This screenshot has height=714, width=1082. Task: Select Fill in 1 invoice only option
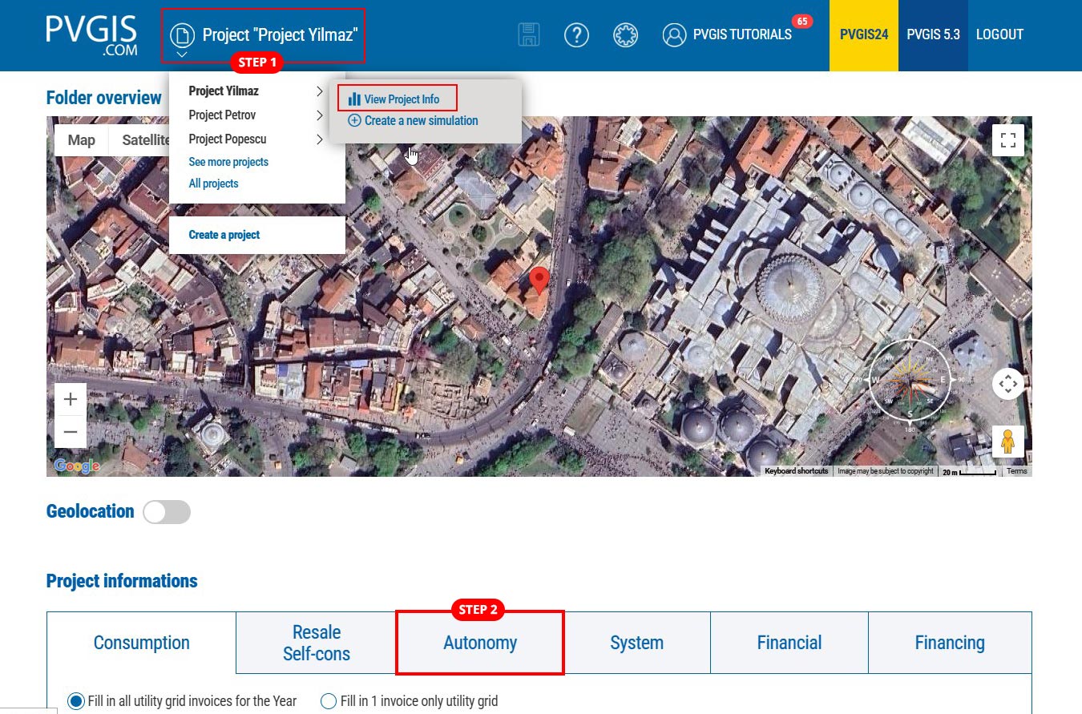(x=328, y=701)
